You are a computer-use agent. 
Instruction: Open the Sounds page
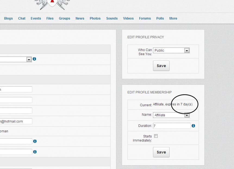(x=112, y=18)
